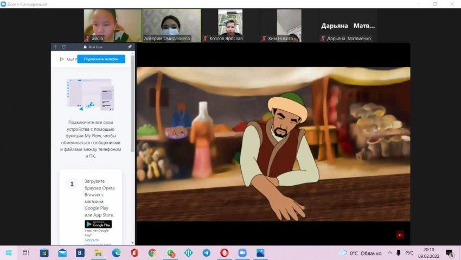This screenshot has width=461, height=260.
Task: Click the muted mic icon for Дарьяна Матвиенко
Action: [x=323, y=38]
